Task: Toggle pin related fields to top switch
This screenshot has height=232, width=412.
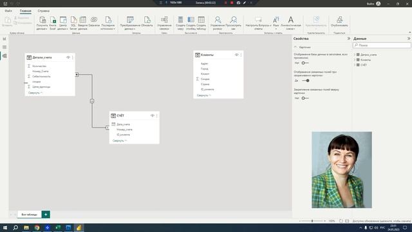Action: (304, 98)
